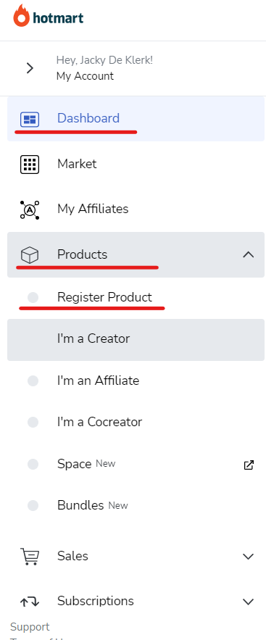The image size is (266, 640).
Task: Click the Support link
Action: (30, 626)
